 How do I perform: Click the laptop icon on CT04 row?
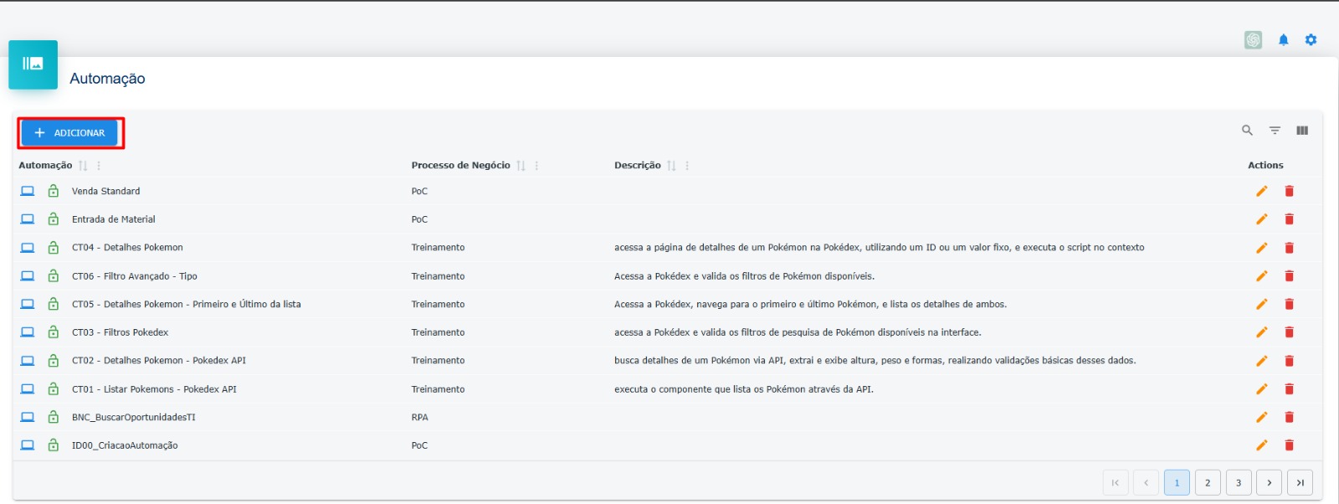point(28,248)
